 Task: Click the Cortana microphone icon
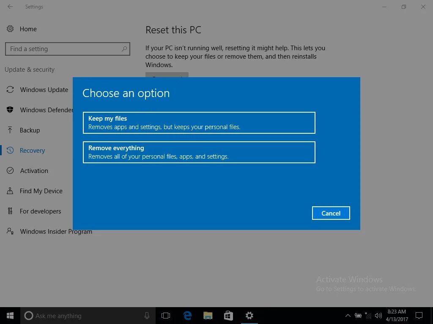147,316
